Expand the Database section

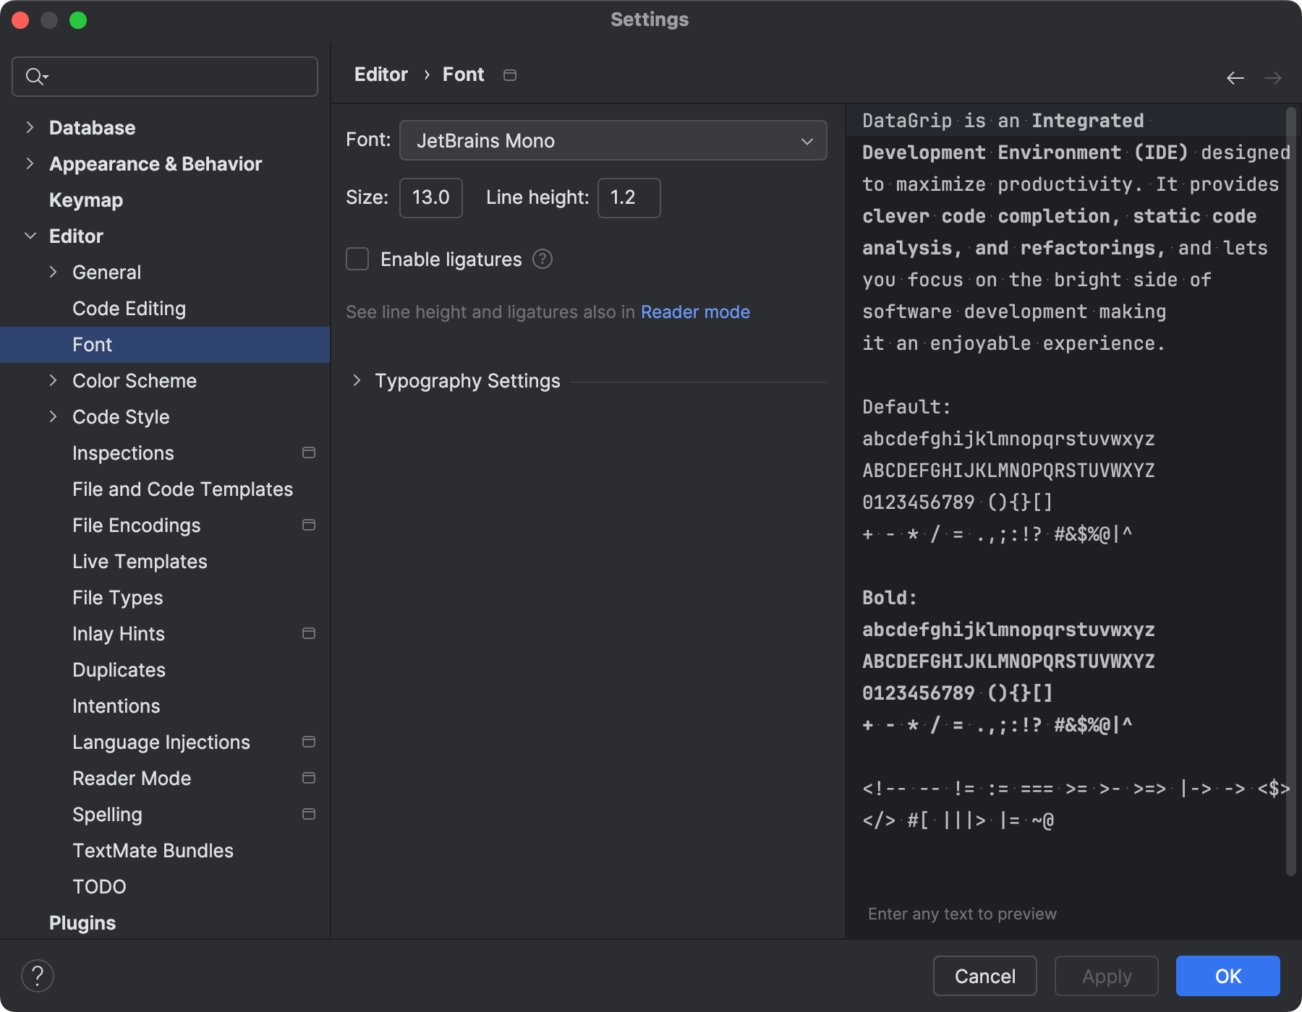(x=30, y=127)
